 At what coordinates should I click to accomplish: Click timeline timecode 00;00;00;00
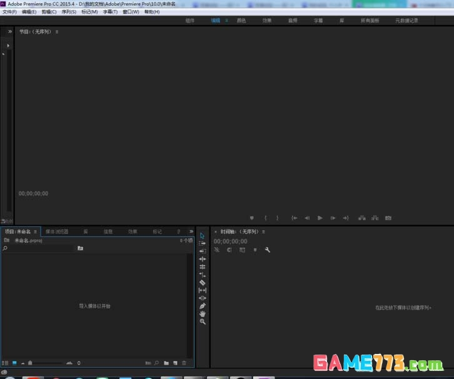231,241
